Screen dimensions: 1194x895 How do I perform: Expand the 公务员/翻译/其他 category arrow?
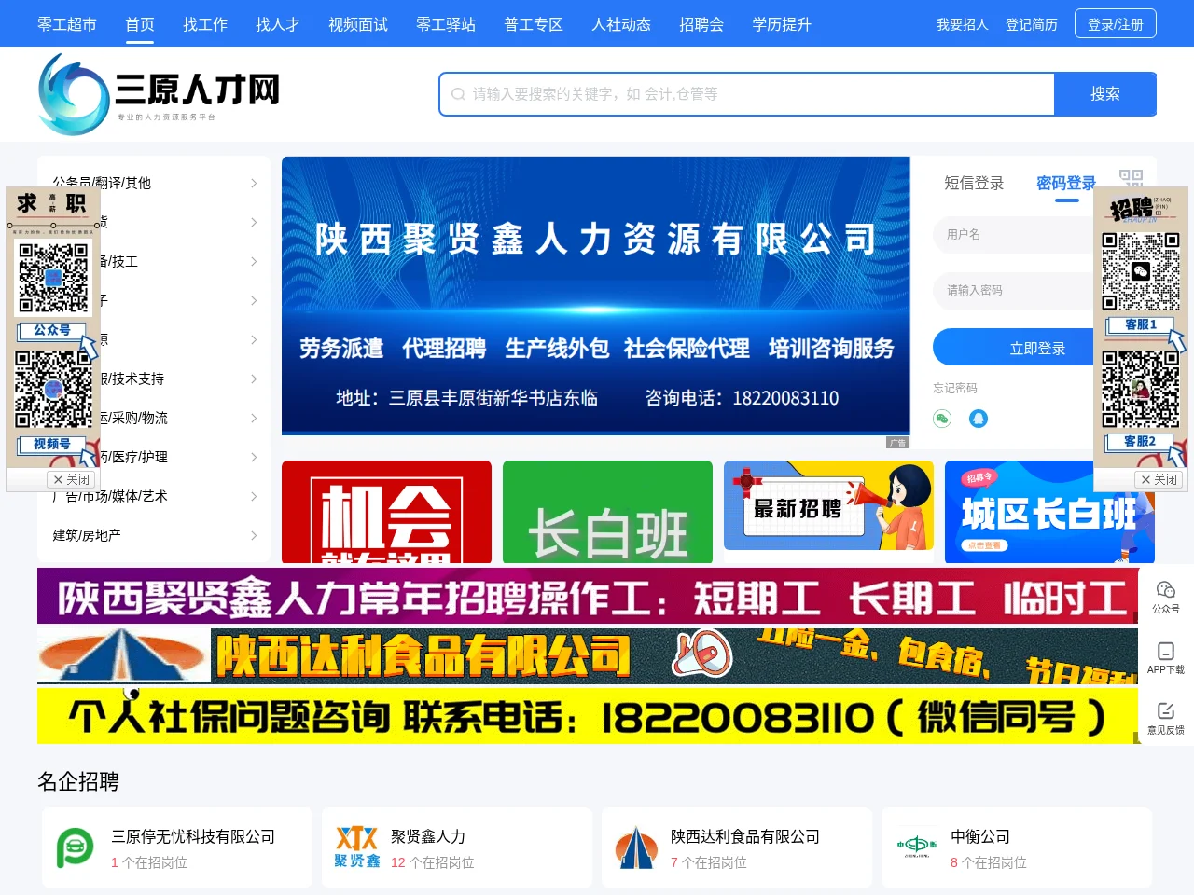coord(254,184)
